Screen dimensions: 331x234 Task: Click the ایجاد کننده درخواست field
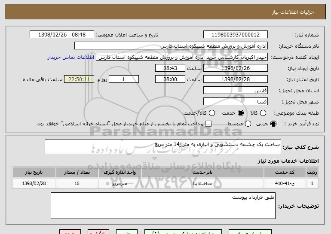182,57
